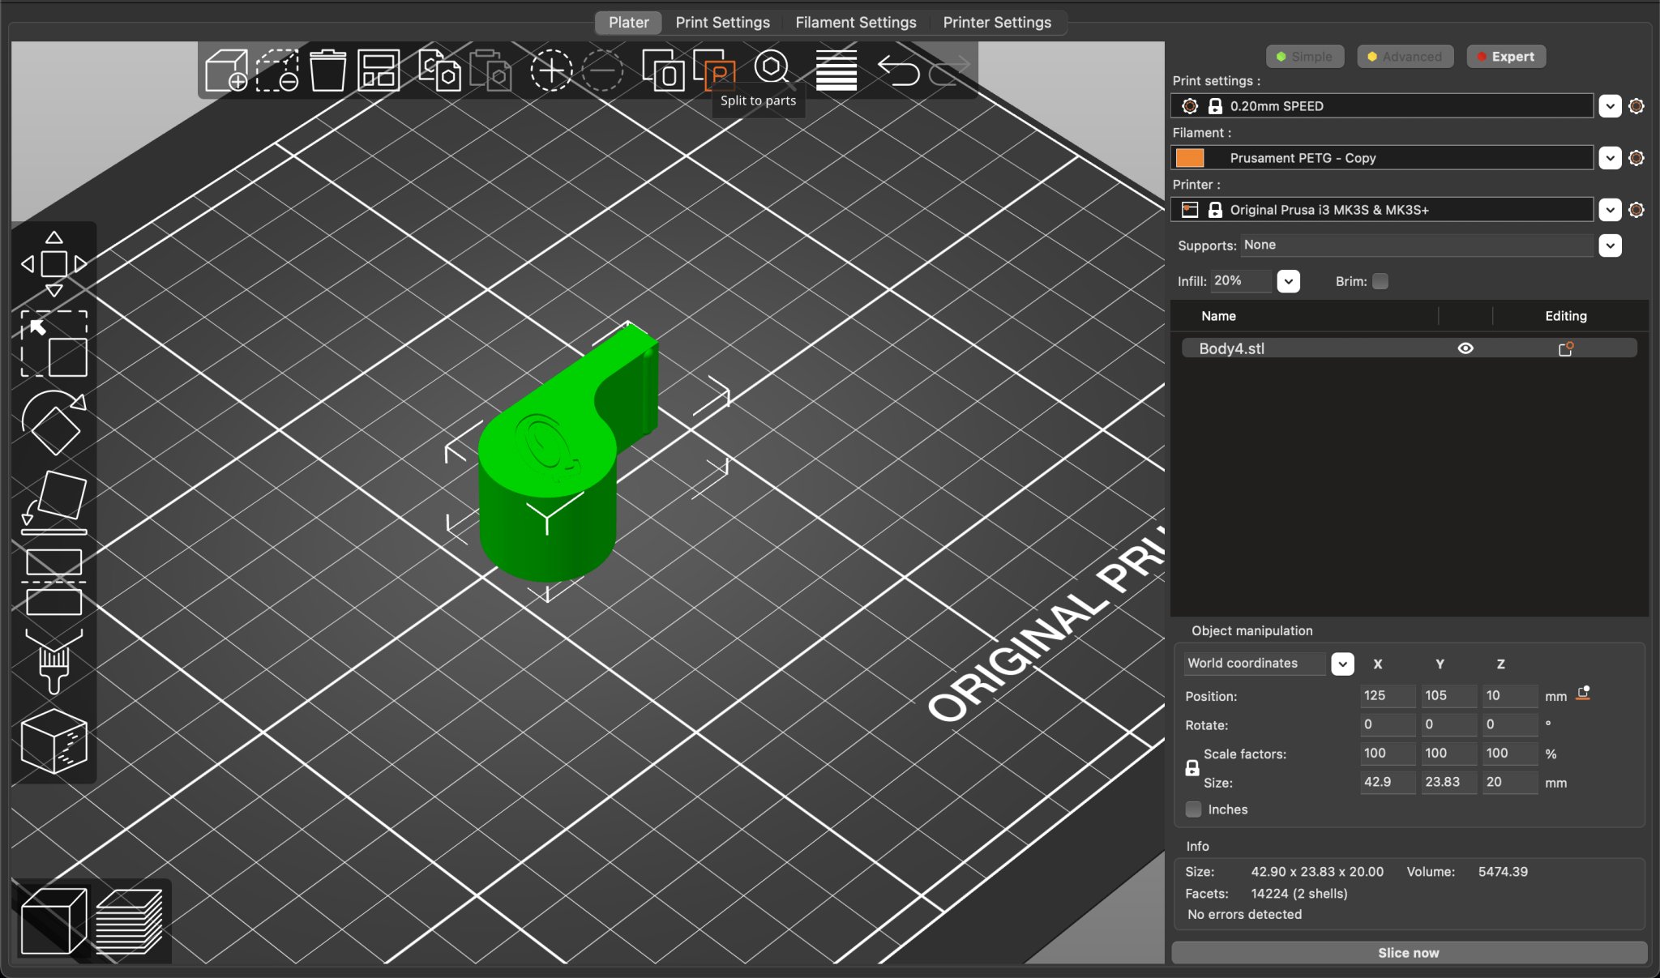
Task: Open the Printer Settings tab
Action: point(996,23)
